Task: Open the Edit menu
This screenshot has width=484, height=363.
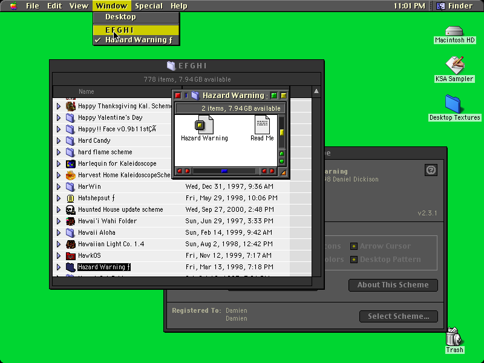Action: point(54,6)
